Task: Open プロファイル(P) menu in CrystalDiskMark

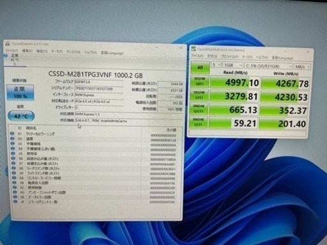Action: pos(229,57)
